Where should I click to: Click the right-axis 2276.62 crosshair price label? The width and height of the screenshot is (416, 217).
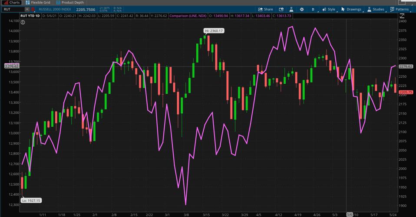pyautogui.click(x=406, y=66)
